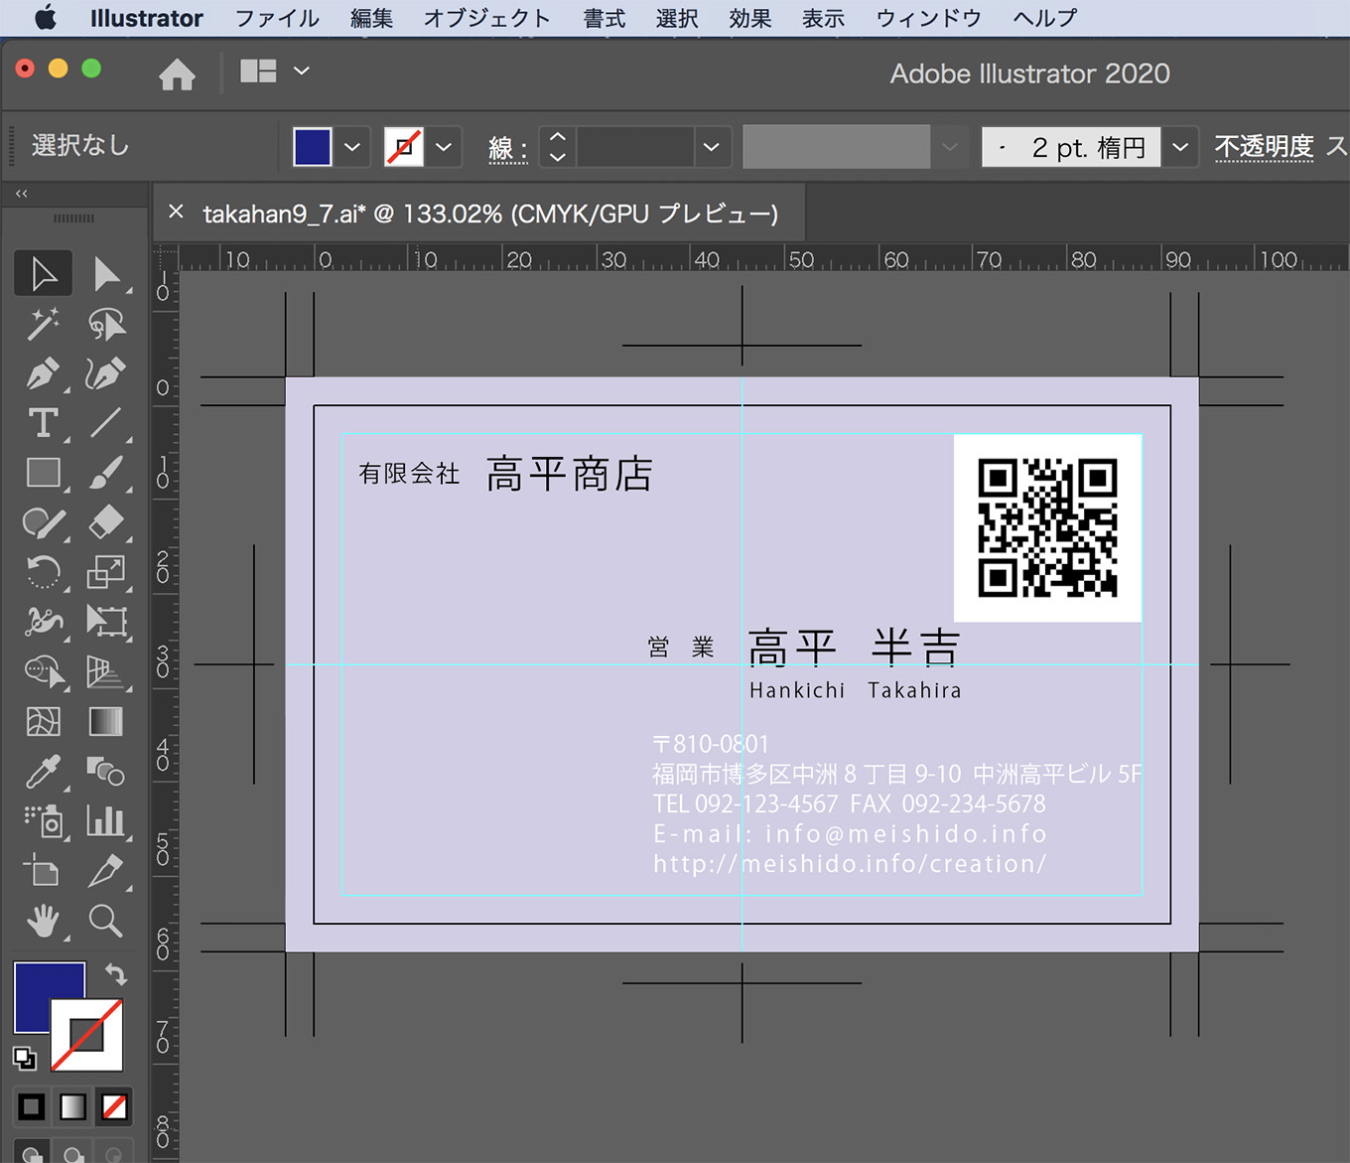The height and width of the screenshot is (1163, 1350).
Task: Select the Eyedropper tool
Action: (x=43, y=771)
